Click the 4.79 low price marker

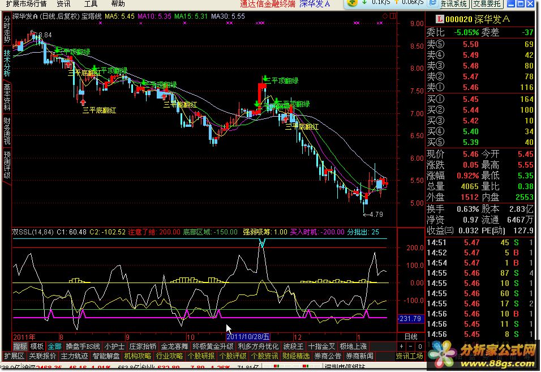373,214
